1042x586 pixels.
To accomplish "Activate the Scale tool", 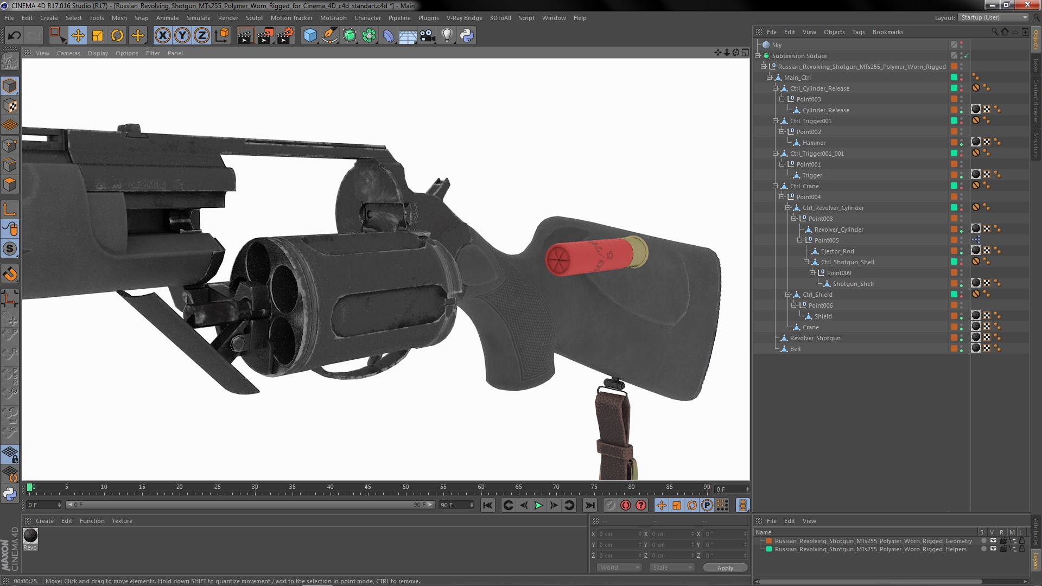I will point(98,36).
